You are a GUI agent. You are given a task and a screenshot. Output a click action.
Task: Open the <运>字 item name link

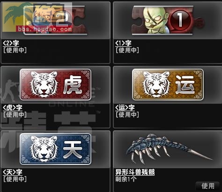(x=125, y=107)
